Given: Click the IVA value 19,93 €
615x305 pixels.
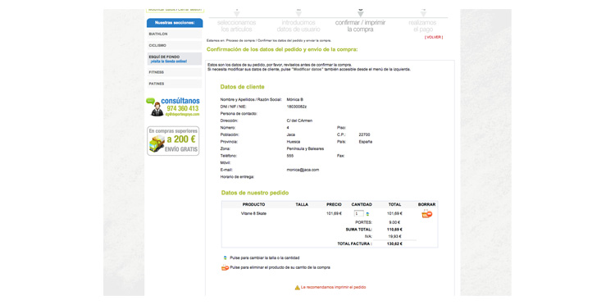Looking at the screenshot, I should point(394,236).
